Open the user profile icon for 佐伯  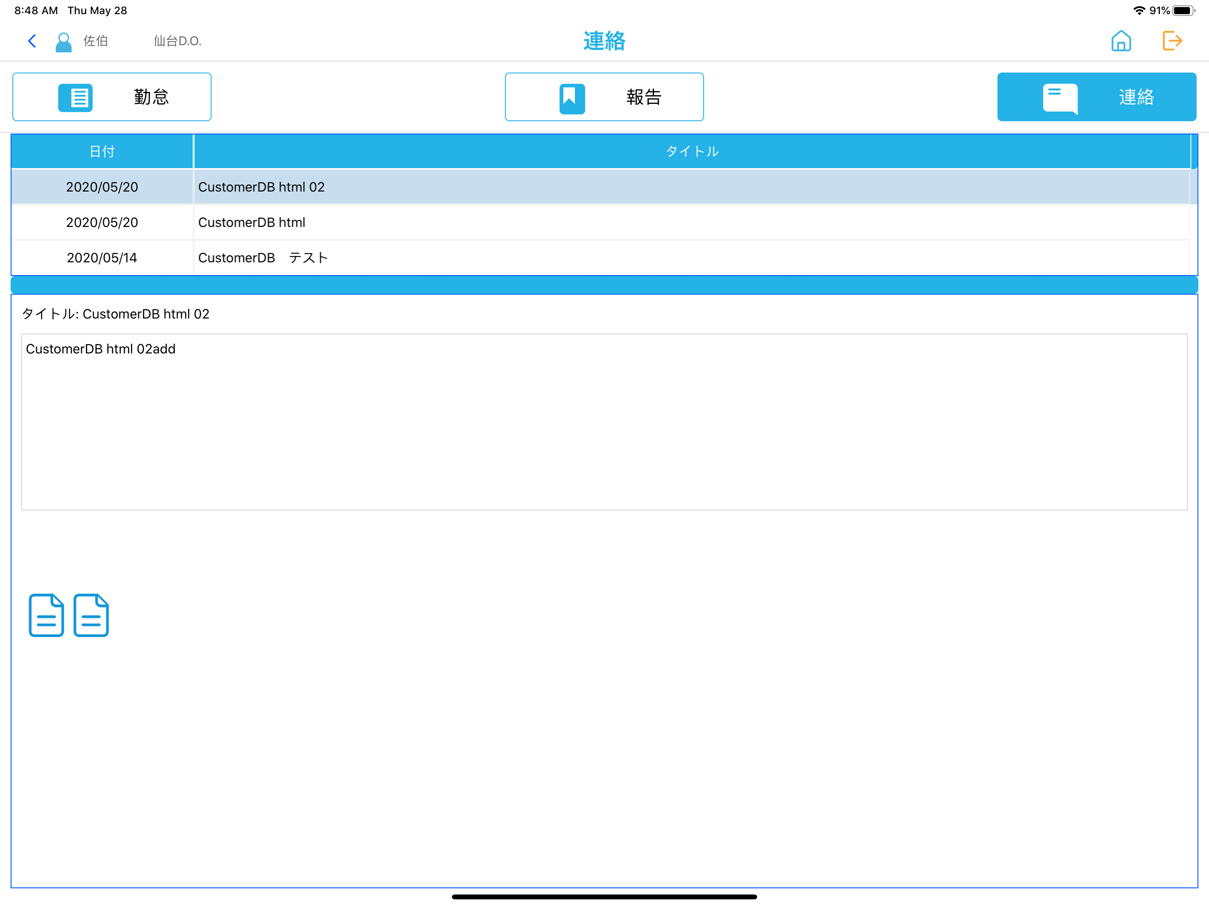tap(63, 42)
